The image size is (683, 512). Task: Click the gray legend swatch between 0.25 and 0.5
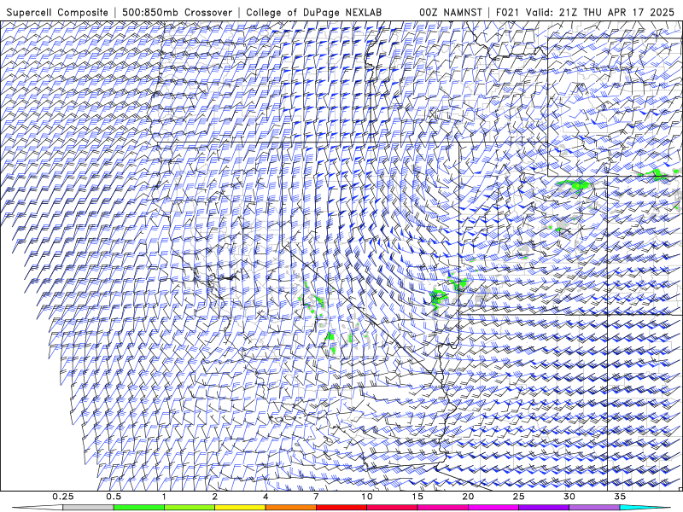coord(88,508)
